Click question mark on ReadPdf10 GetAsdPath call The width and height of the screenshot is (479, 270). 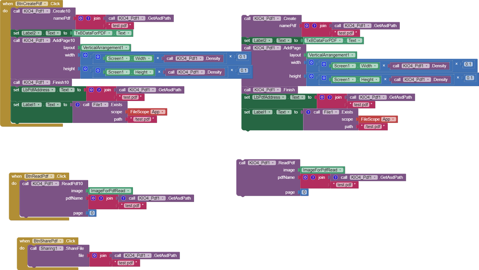click(123, 198)
